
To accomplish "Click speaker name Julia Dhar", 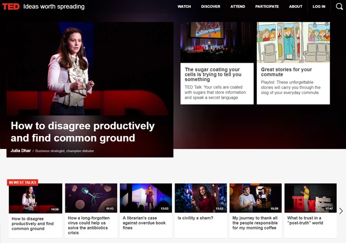I will point(21,151).
